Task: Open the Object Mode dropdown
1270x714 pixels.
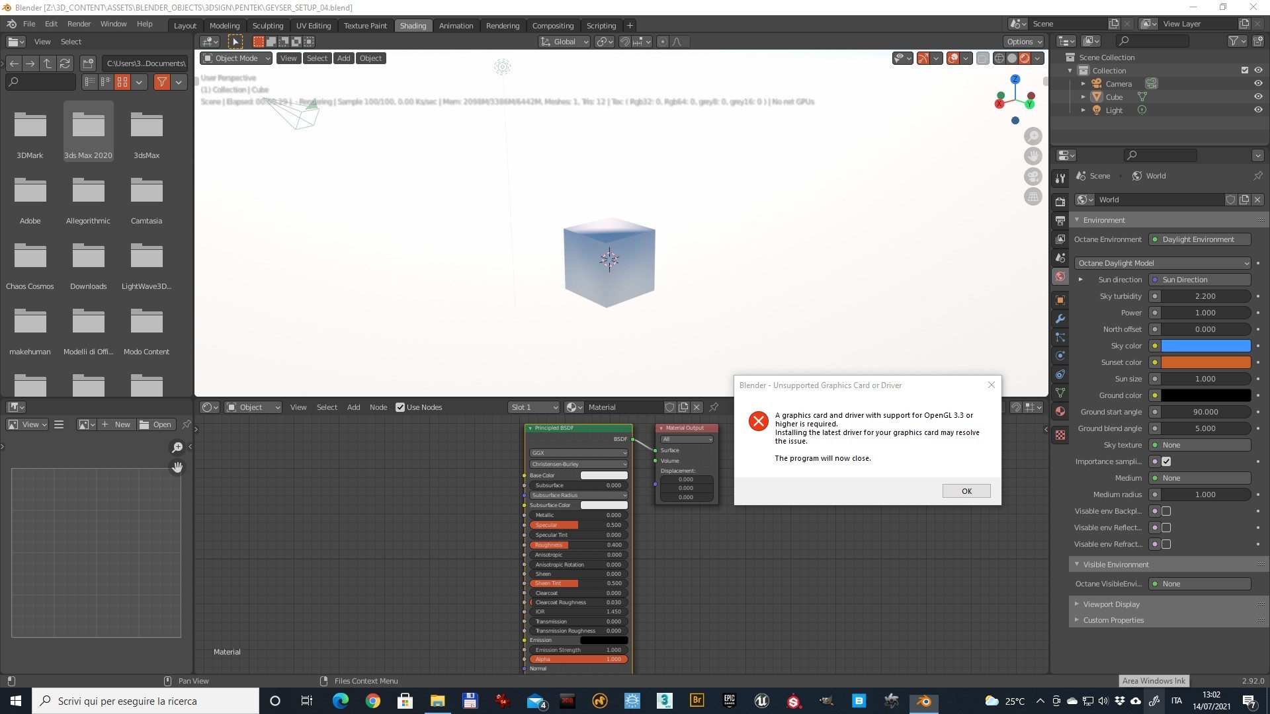Action: [236, 58]
